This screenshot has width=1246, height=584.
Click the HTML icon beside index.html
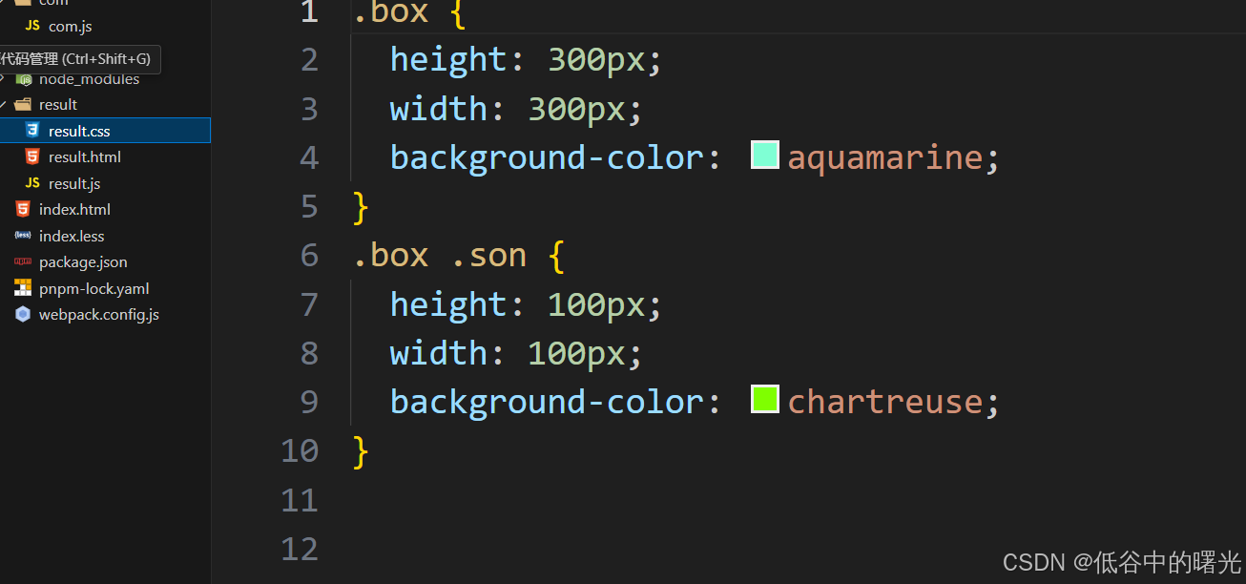pyautogui.click(x=22, y=209)
